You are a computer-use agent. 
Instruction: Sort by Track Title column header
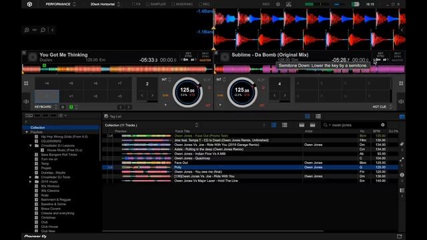tap(182, 131)
